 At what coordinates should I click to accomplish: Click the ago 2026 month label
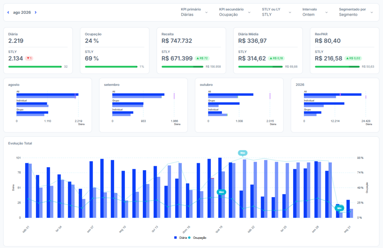pos(22,12)
